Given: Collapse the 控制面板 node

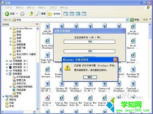Looking at the screenshot, I should coord(7,74).
